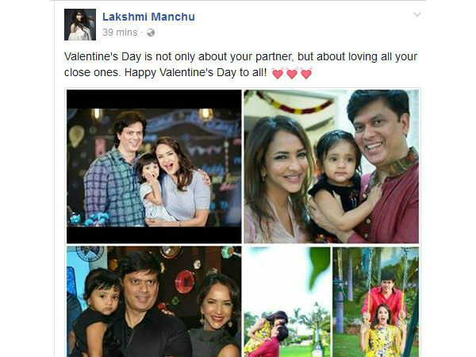The image size is (476, 357).
Task: Click the globe public audience icon
Action: [x=151, y=33]
